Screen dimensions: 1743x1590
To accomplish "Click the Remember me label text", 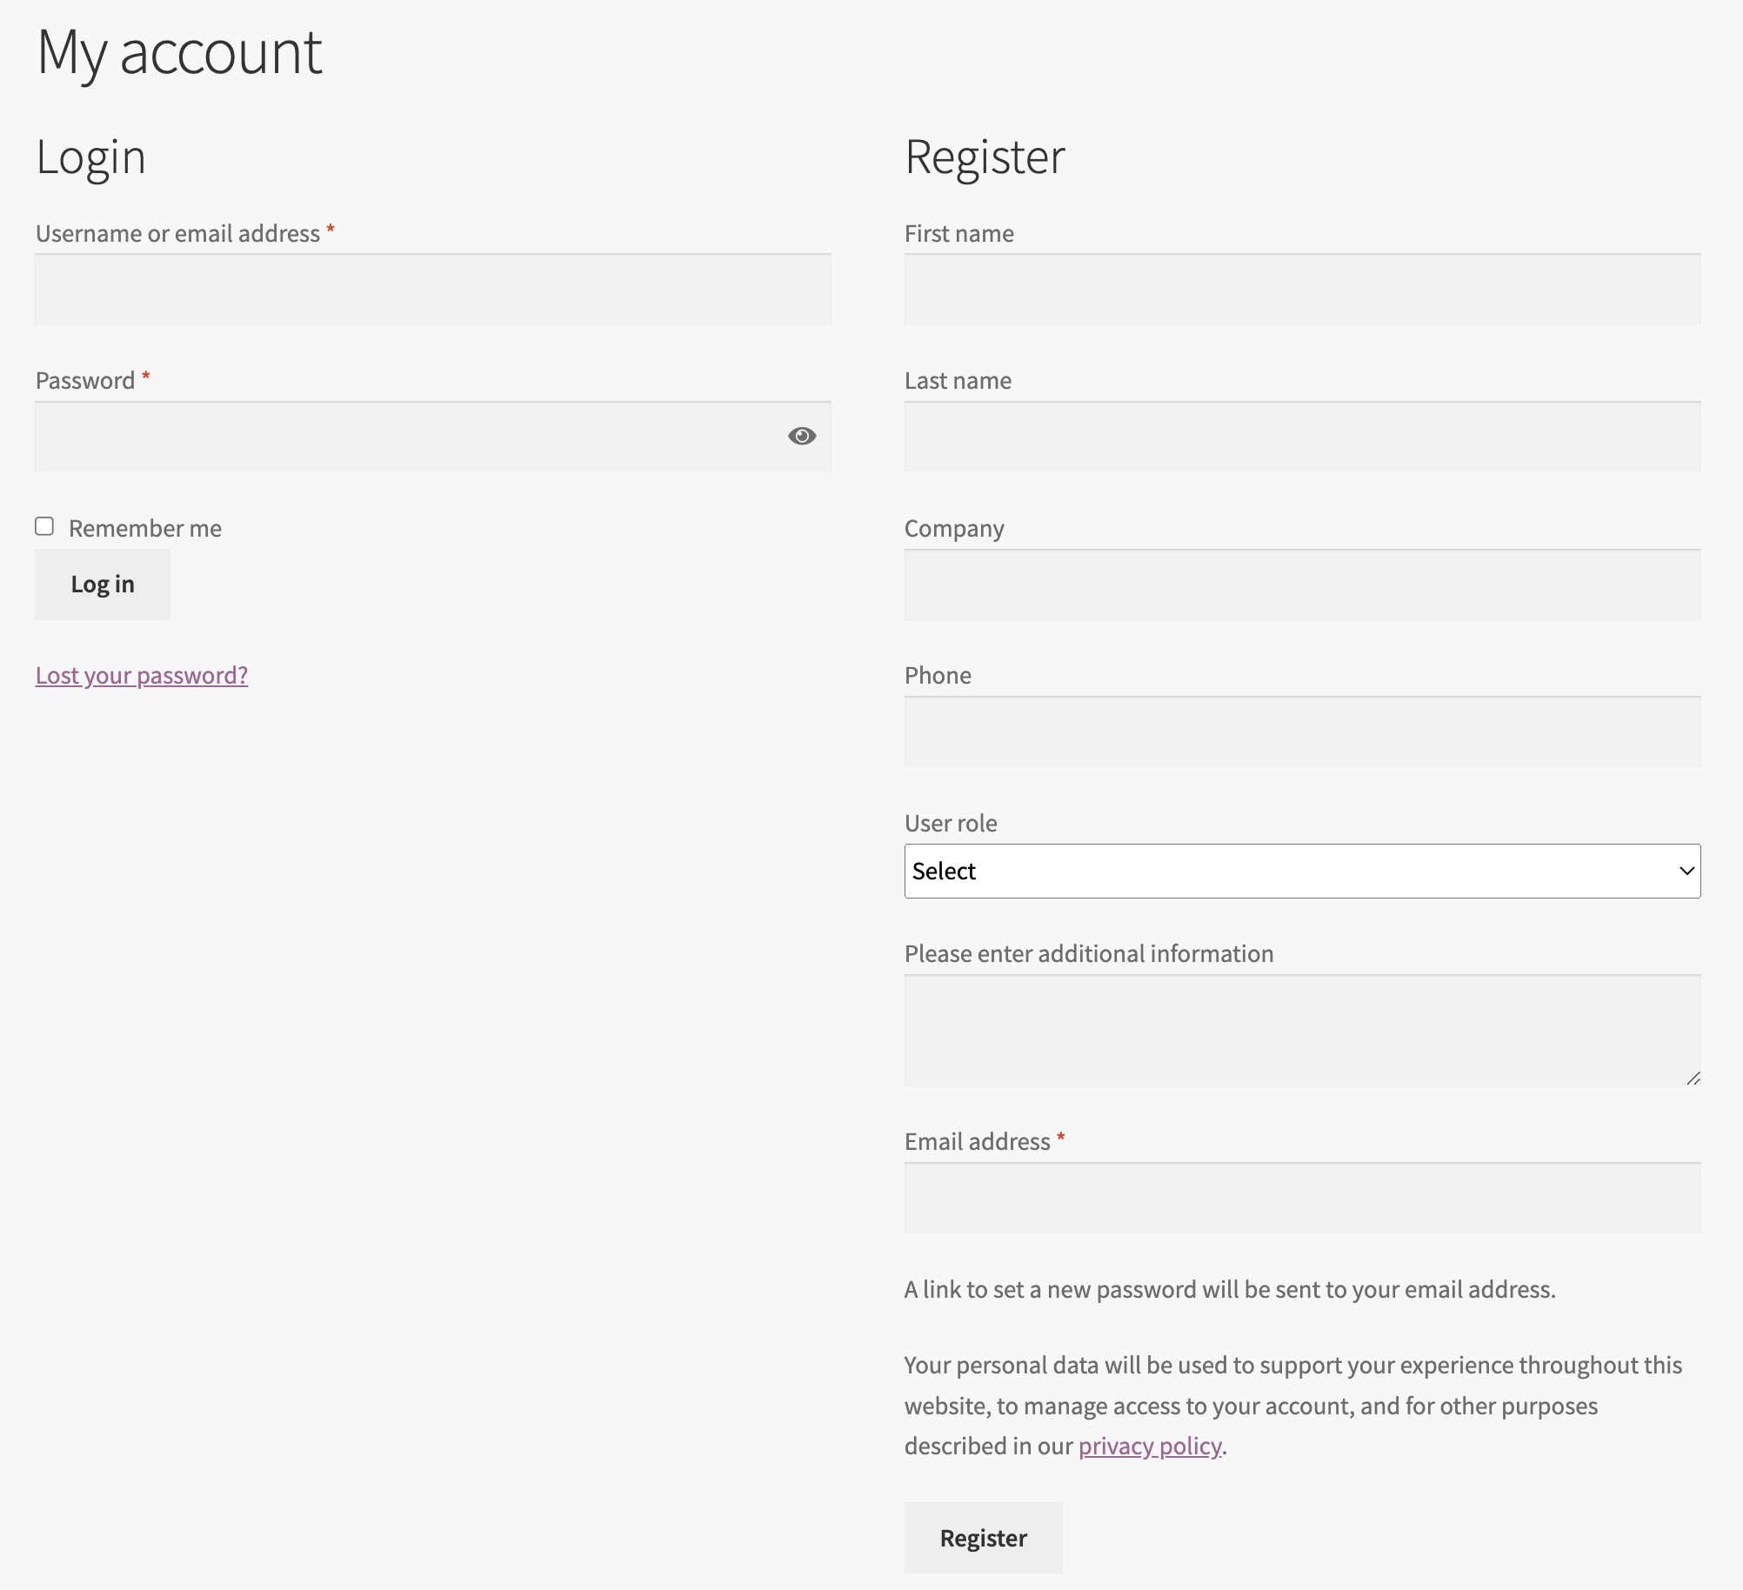I will (x=145, y=528).
